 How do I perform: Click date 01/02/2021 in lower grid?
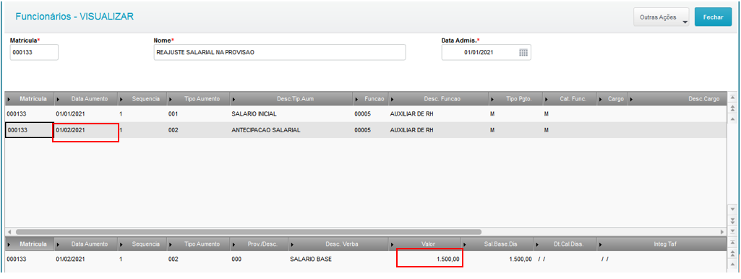(70, 259)
